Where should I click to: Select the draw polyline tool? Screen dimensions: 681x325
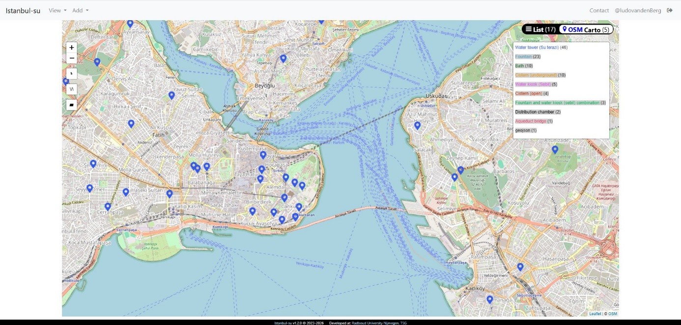click(72, 89)
